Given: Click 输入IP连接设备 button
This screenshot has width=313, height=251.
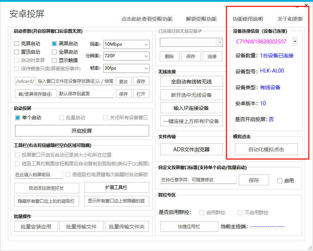Looking at the screenshot, I should pyautogui.click(x=191, y=108).
